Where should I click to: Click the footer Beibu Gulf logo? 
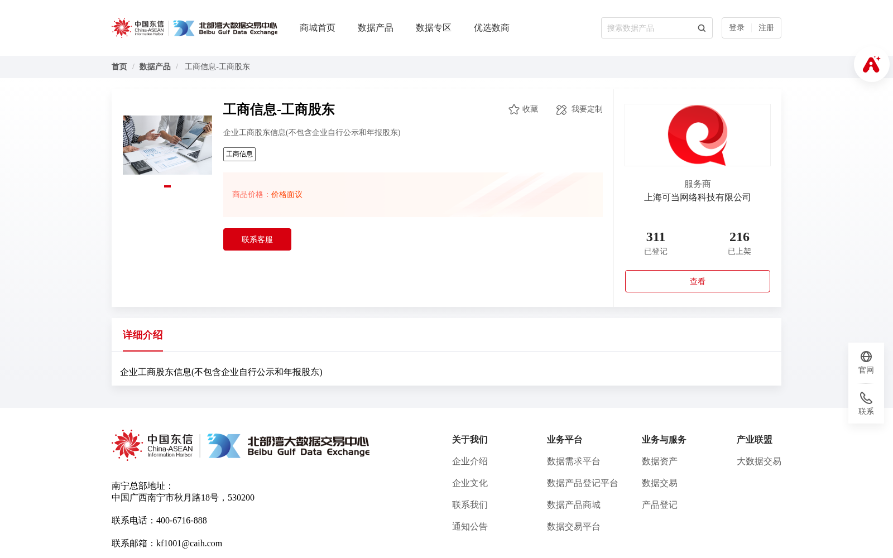pos(289,446)
